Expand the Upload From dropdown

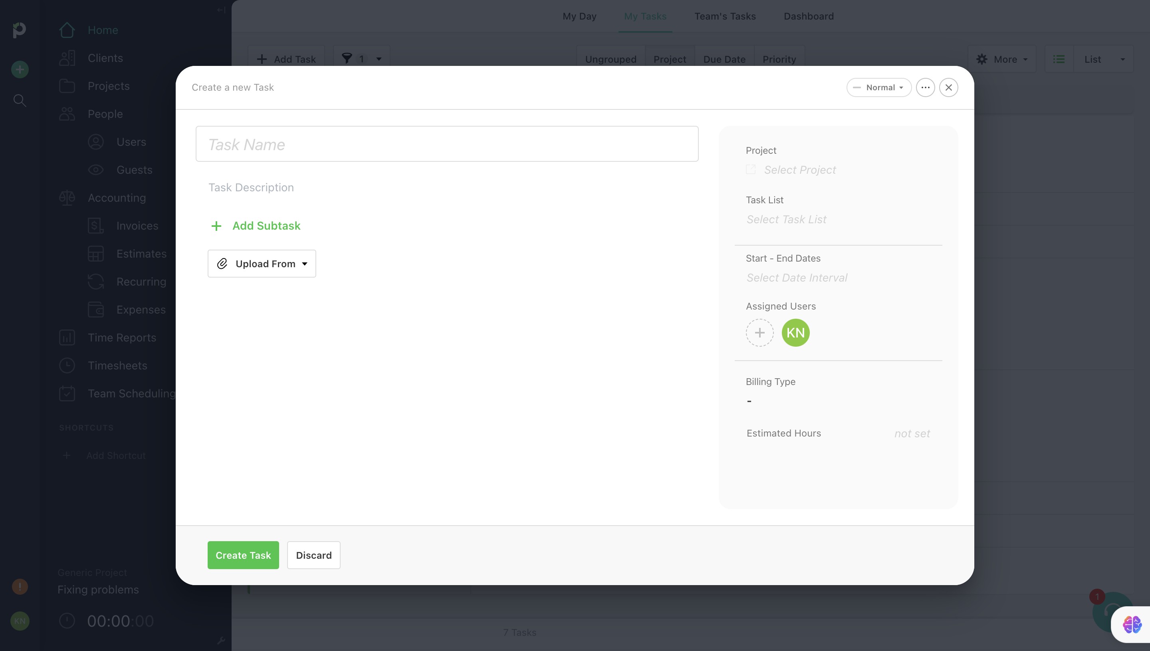262,264
